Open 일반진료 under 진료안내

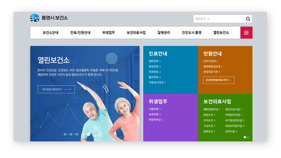click(155, 61)
